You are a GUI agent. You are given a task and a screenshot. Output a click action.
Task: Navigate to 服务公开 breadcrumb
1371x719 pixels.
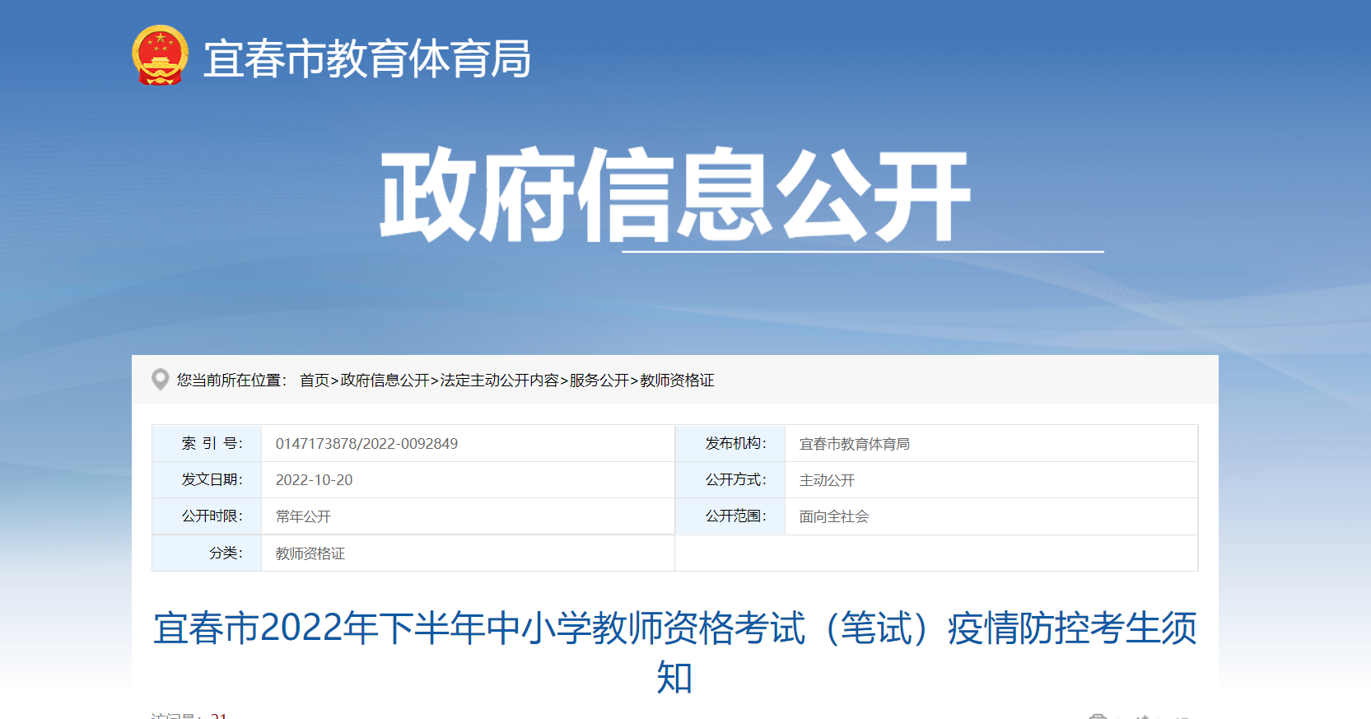(x=599, y=381)
